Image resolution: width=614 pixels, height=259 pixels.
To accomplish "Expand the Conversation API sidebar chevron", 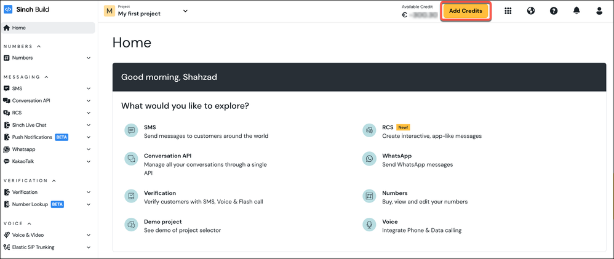I will (x=89, y=101).
